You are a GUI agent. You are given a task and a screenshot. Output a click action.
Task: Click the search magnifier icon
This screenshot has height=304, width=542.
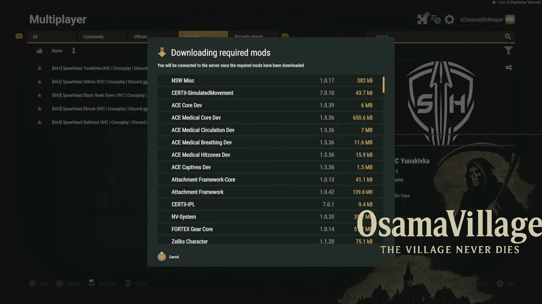tap(508, 37)
